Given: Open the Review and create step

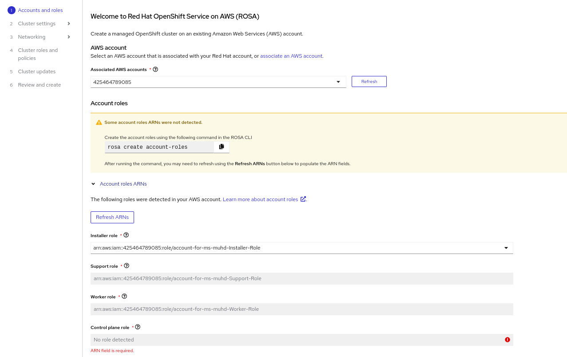Looking at the screenshot, I should click(39, 85).
